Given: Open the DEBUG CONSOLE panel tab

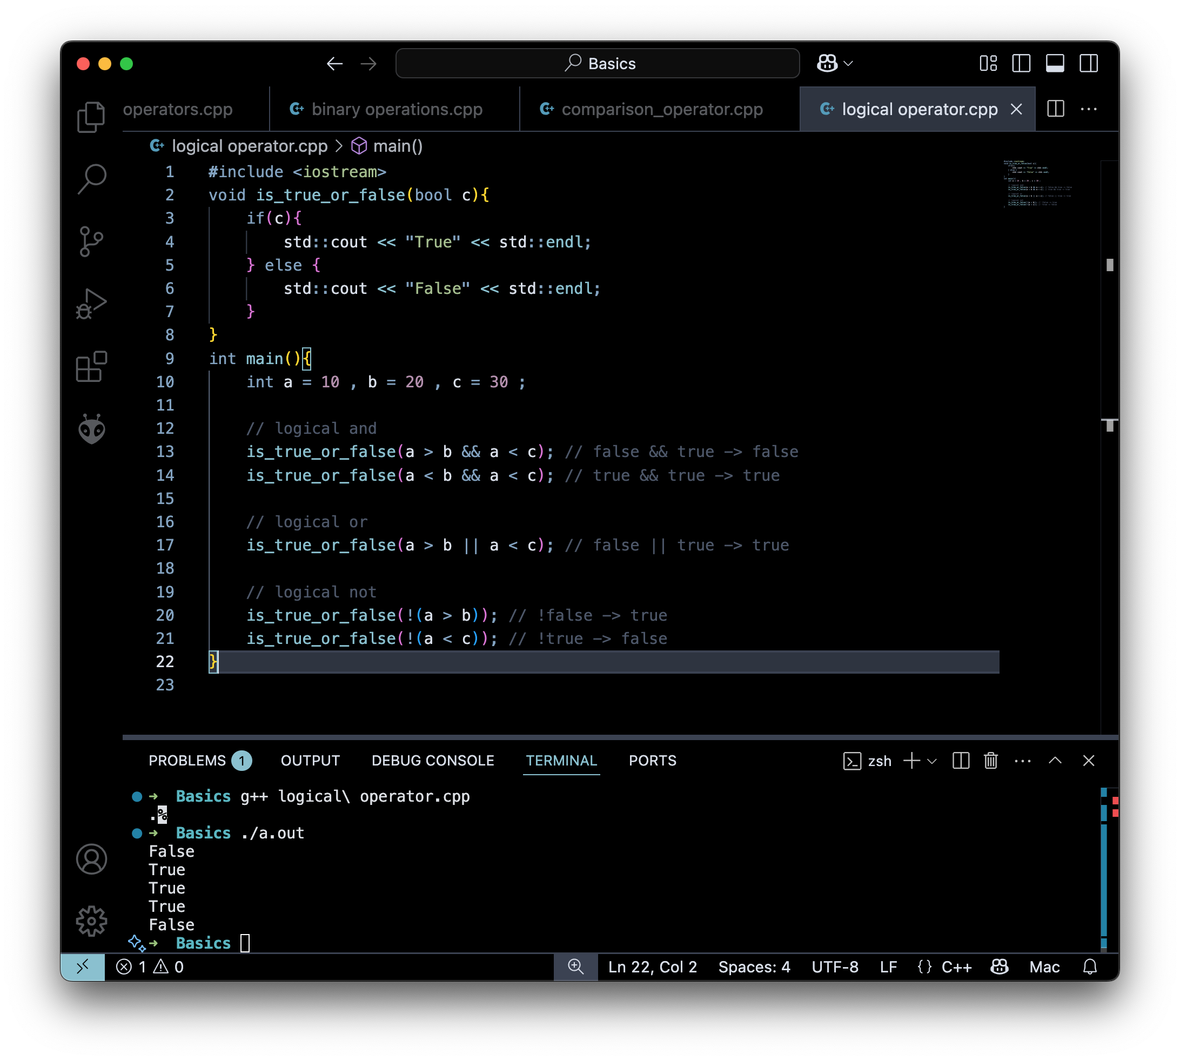Looking at the screenshot, I should 432,761.
